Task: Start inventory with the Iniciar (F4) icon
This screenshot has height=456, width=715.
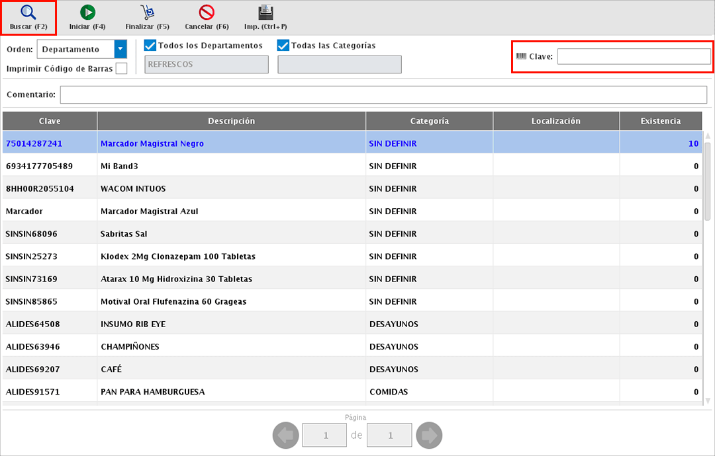Action: click(x=87, y=13)
